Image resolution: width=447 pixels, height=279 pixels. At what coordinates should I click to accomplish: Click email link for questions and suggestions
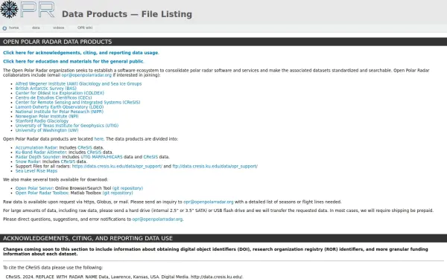pos(157,219)
